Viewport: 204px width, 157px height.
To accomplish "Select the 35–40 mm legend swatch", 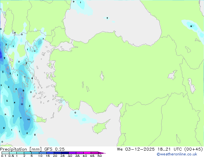I will coord(79,153).
